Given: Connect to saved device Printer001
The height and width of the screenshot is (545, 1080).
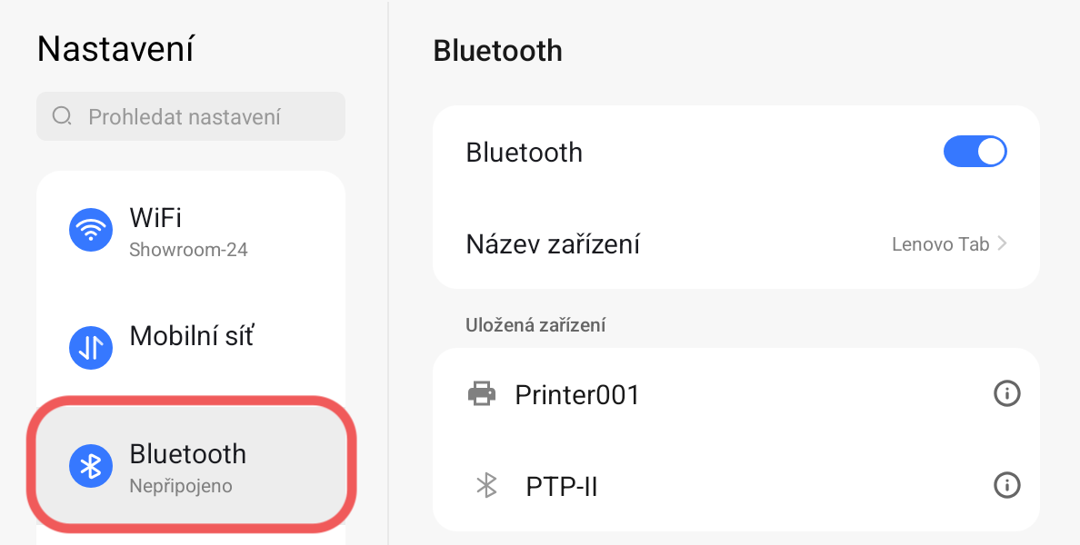Looking at the screenshot, I should point(577,394).
